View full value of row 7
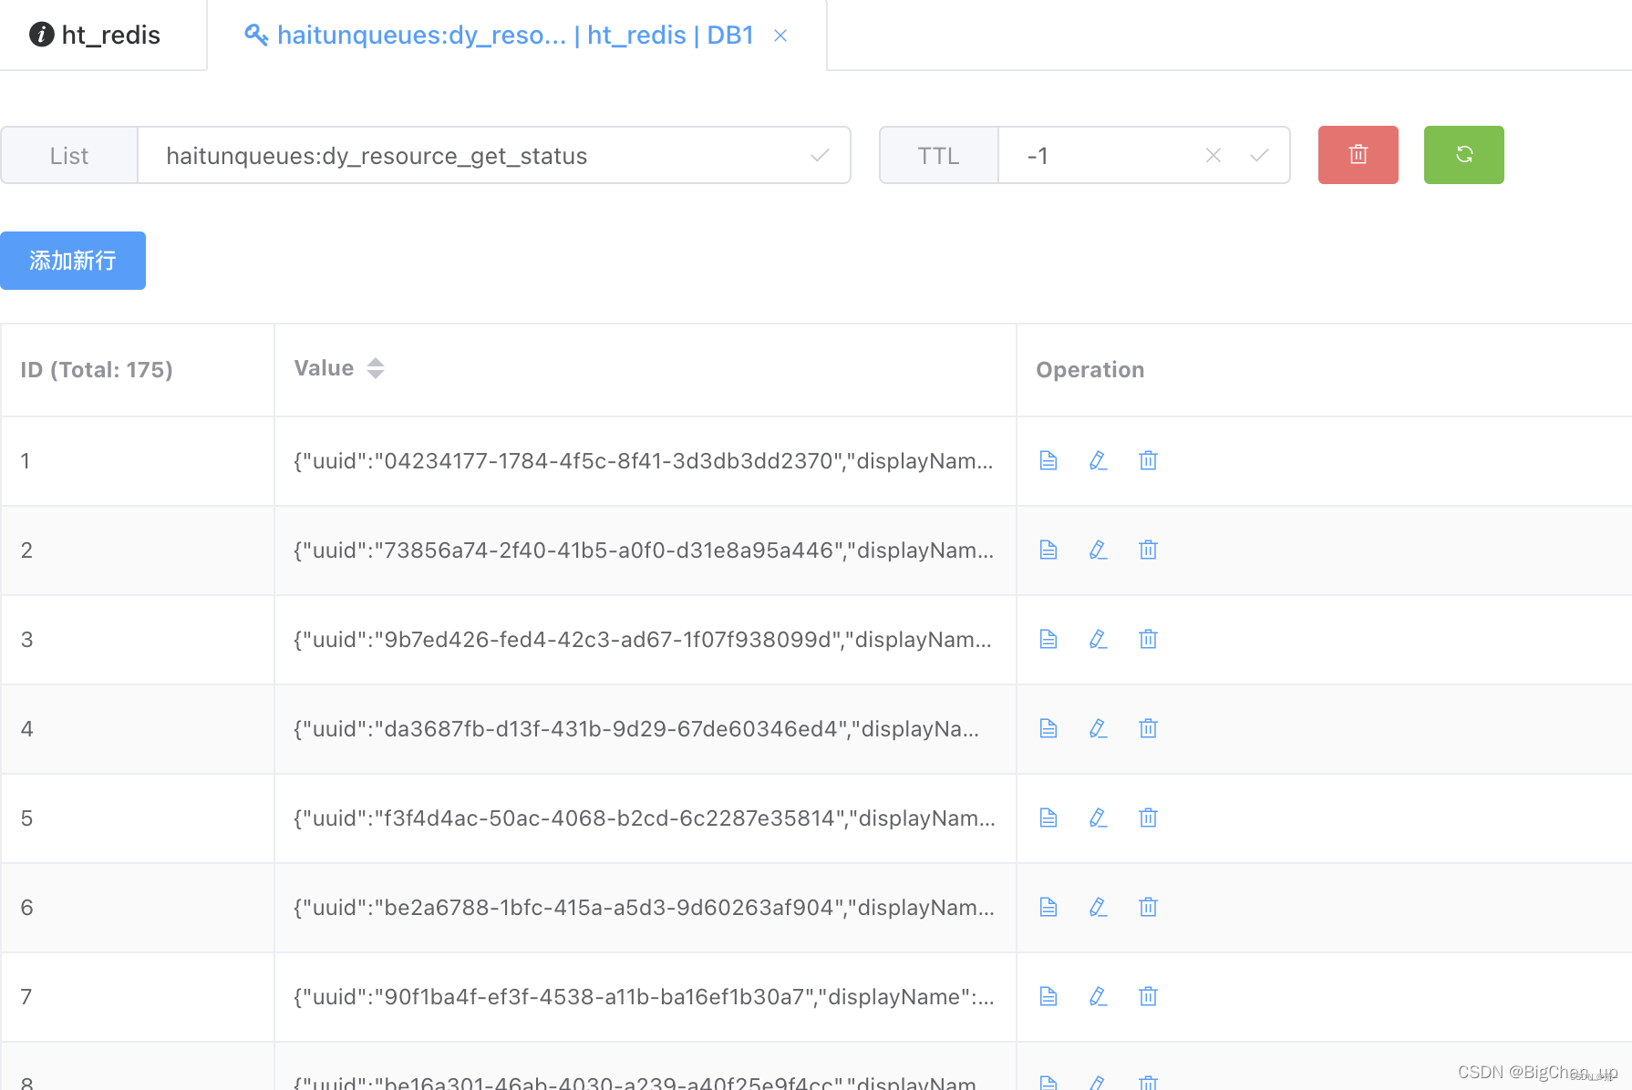The height and width of the screenshot is (1090, 1632). (x=1048, y=996)
